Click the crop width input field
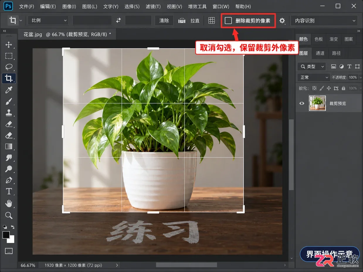The width and height of the screenshot is (363, 272). point(92,20)
